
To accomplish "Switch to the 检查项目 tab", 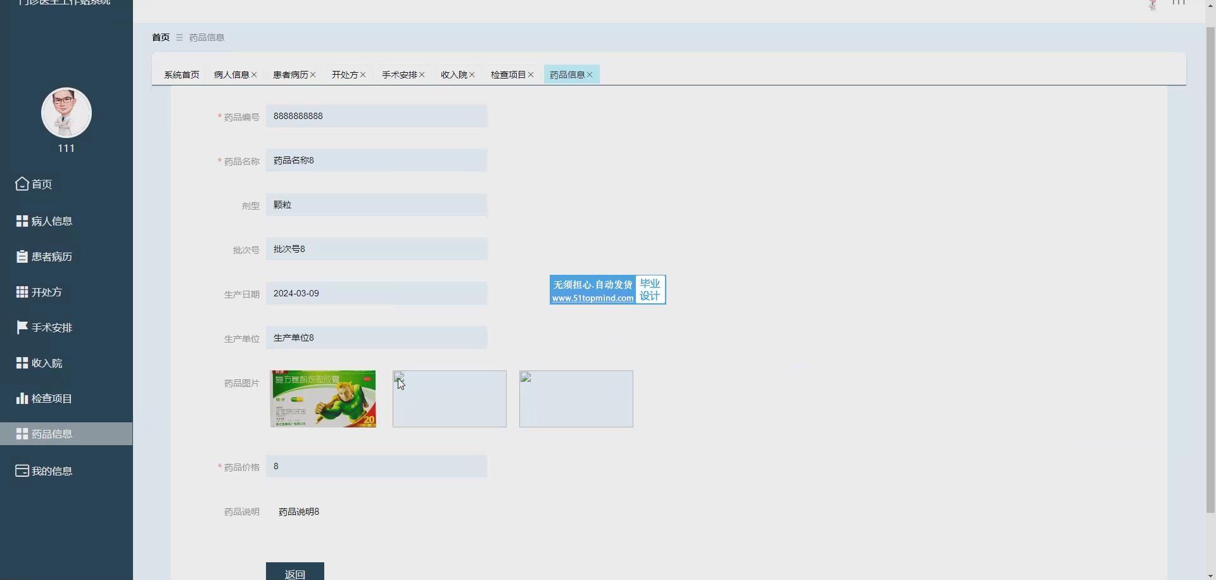I will tap(509, 75).
